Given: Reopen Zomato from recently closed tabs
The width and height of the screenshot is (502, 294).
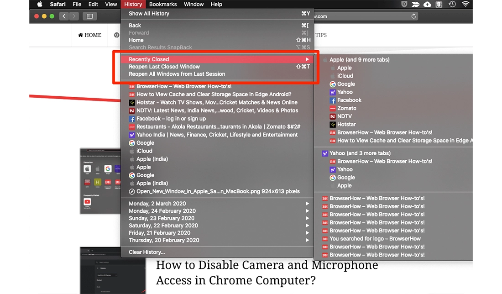Looking at the screenshot, I should coord(346,108).
